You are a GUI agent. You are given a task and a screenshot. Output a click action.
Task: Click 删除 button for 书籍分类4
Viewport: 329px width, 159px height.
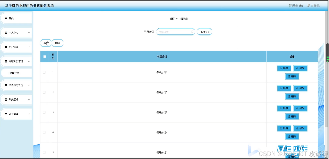292,136
